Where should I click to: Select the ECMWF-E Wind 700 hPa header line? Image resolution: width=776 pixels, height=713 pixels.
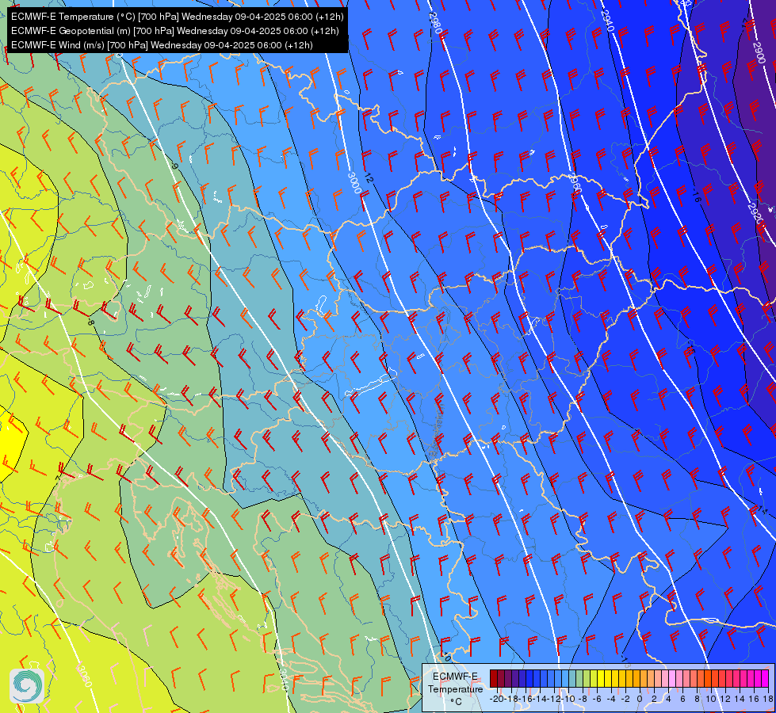(x=162, y=45)
